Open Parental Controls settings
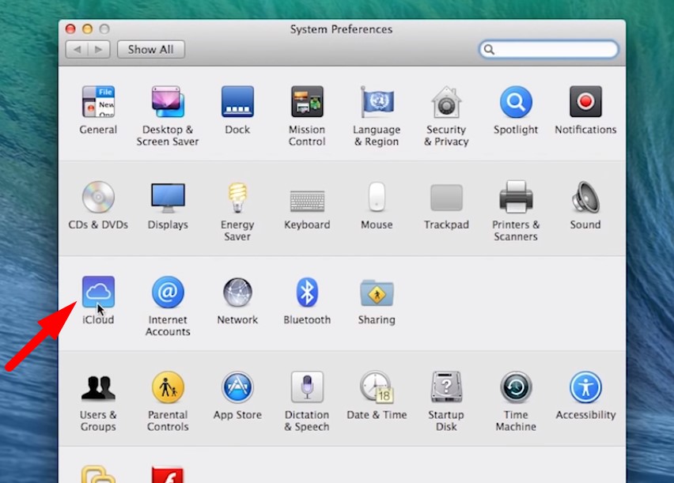The image size is (674, 483). coord(168,387)
